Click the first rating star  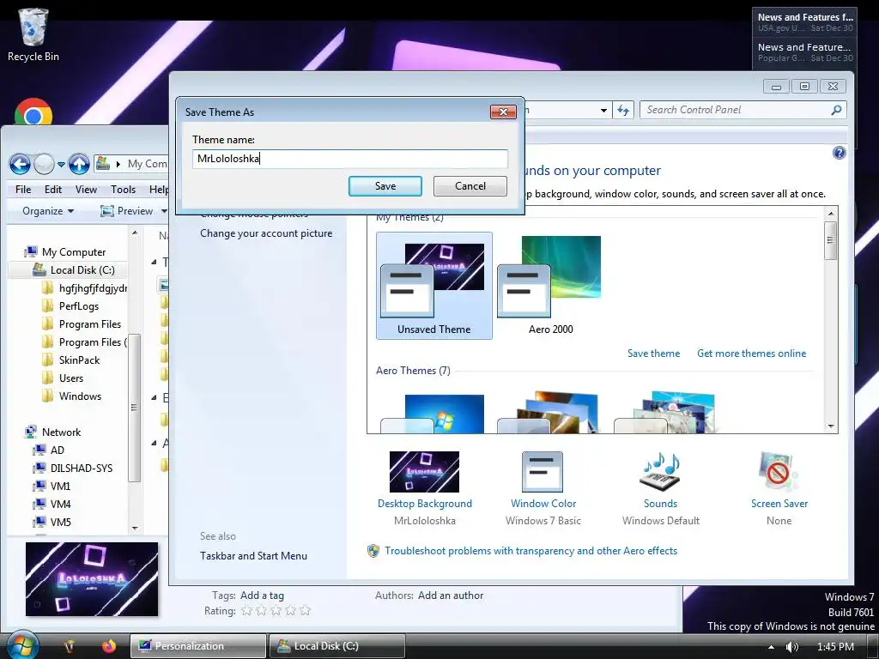246,611
